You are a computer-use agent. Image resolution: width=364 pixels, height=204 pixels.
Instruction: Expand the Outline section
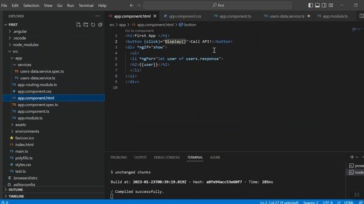click(x=15, y=190)
